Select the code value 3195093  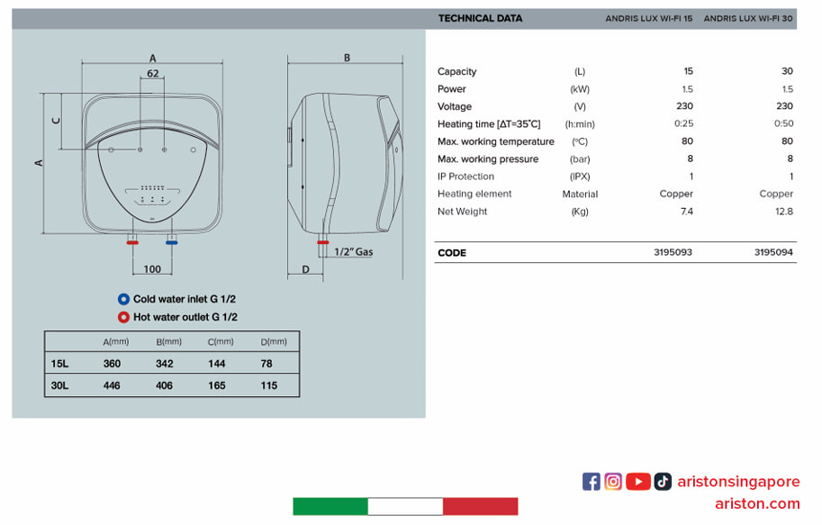click(x=673, y=252)
